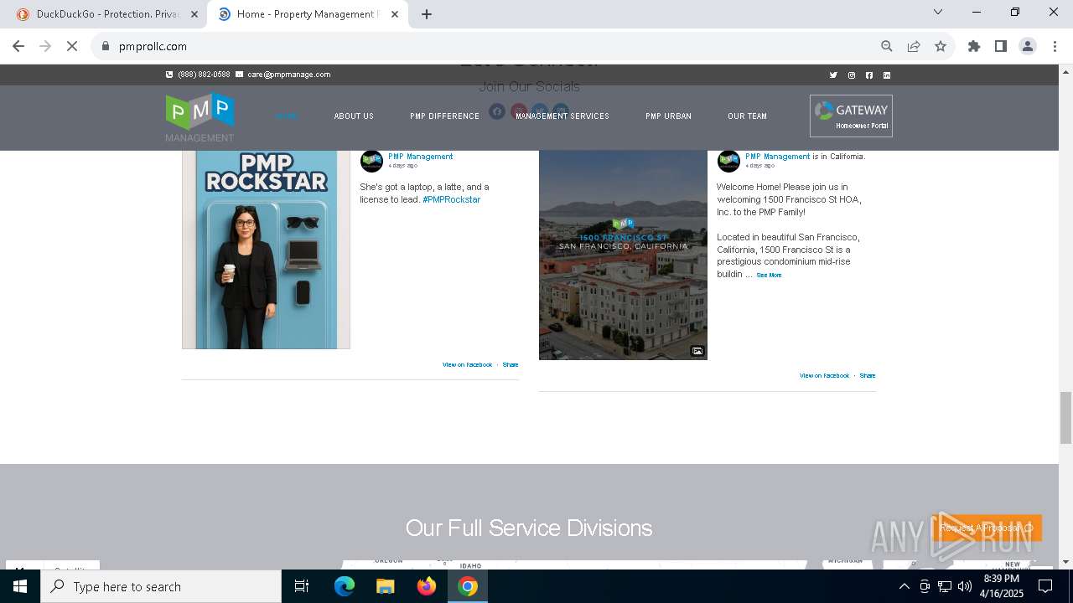View the Rockstar post on Facebook
The height and width of the screenshot is (603, 1073).
[x=467, y=365]
